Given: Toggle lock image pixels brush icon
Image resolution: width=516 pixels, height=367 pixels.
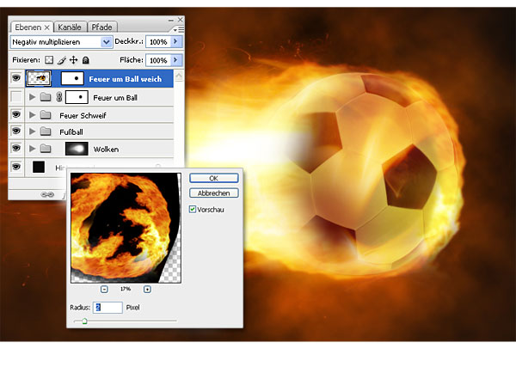Looking at the screenshot, I should 61,60.
